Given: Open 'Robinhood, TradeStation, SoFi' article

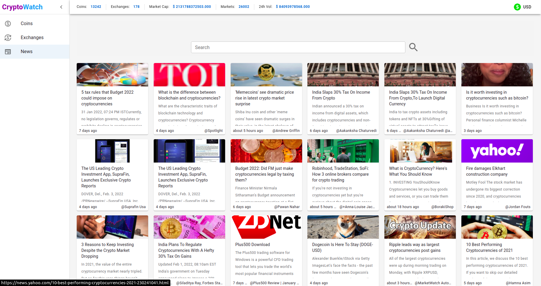Looking at the screenshot, I should [340, 174].
